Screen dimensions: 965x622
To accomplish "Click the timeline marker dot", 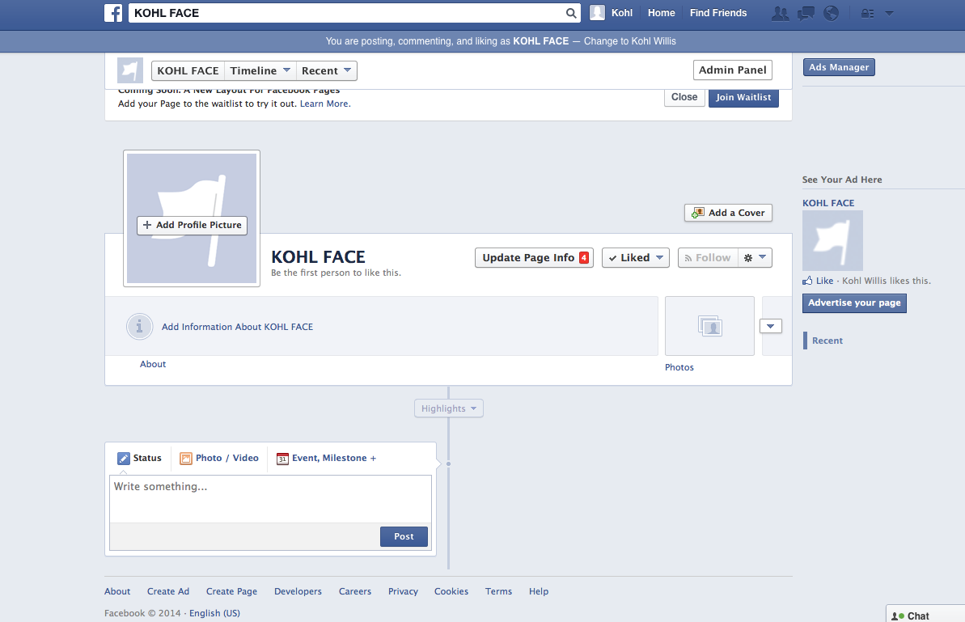I will pyautogui.click(x=449, y=464).
